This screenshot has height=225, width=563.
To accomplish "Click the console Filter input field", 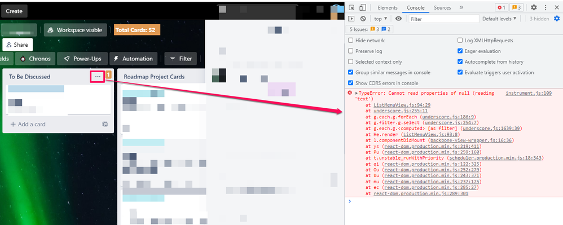I will pyautogui.click(x=444, y=19).
